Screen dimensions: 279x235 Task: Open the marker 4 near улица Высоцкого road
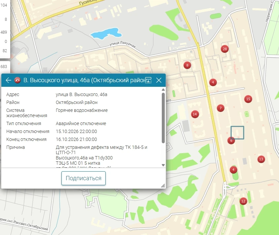click(213, 82)
